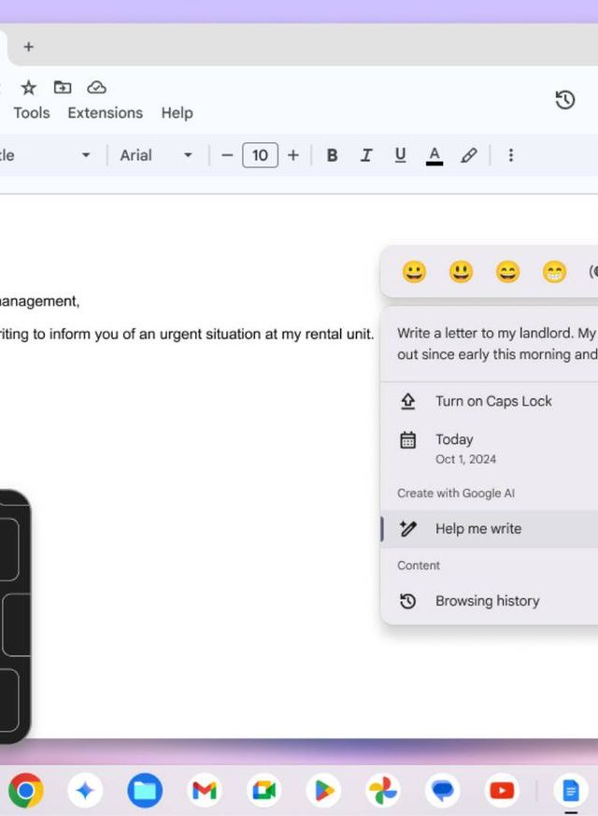This screenshot has width=598, height=816.
Task: Toggle underline formatting
Action: point(400,155)
